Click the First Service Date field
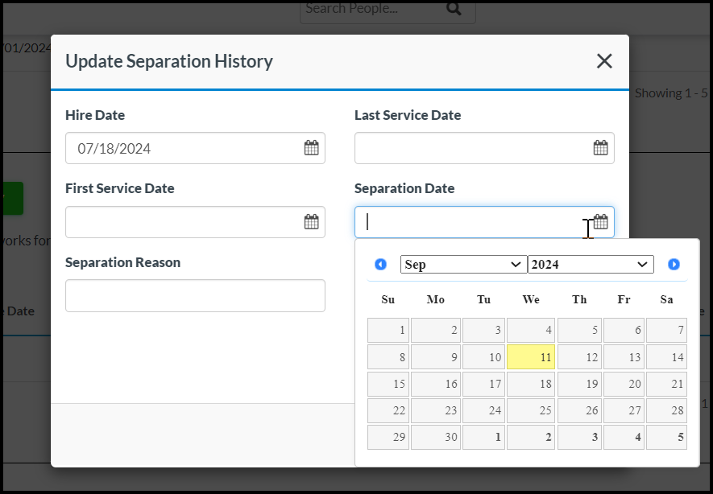The height and width of the screenshot is (494, 713). click(x=185, y=222)
